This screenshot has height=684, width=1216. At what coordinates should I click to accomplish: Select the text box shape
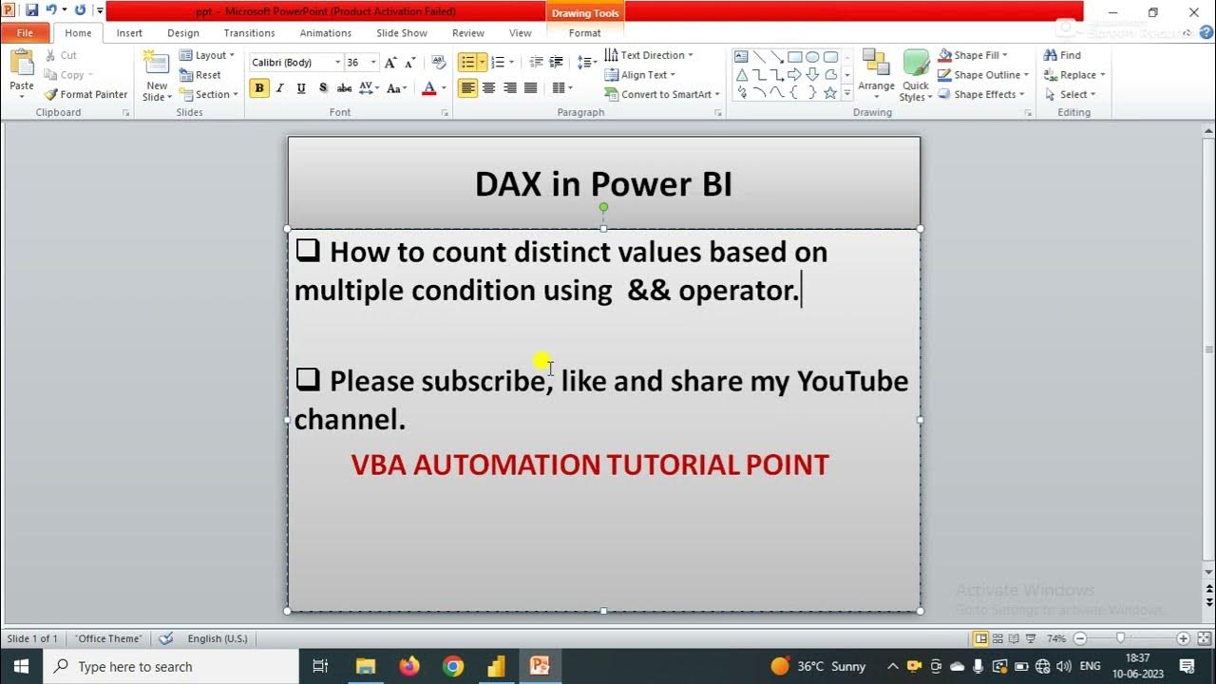pos(741,57)
